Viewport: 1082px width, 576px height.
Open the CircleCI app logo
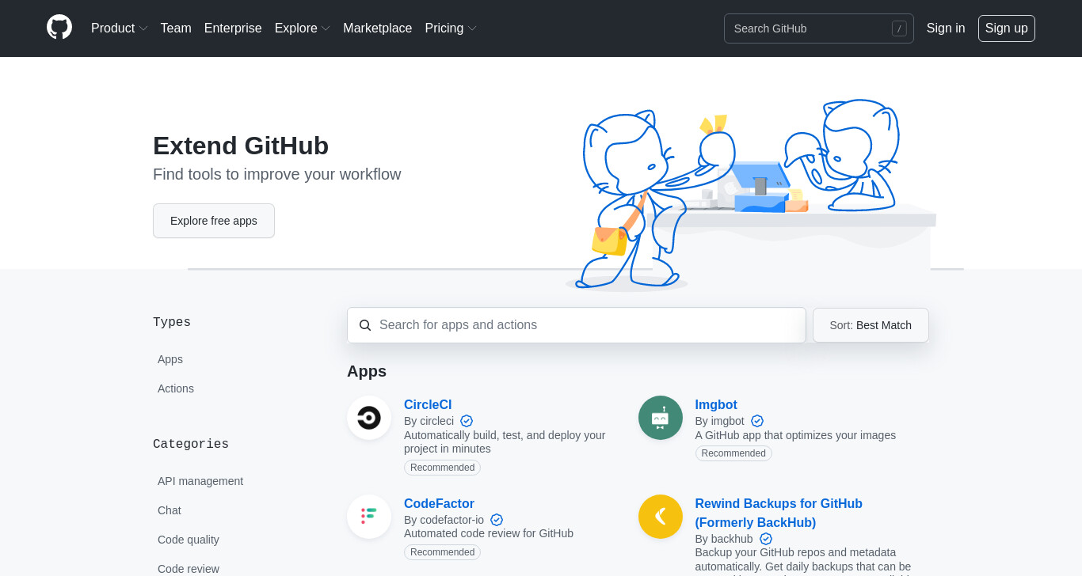tap(369, 418)
